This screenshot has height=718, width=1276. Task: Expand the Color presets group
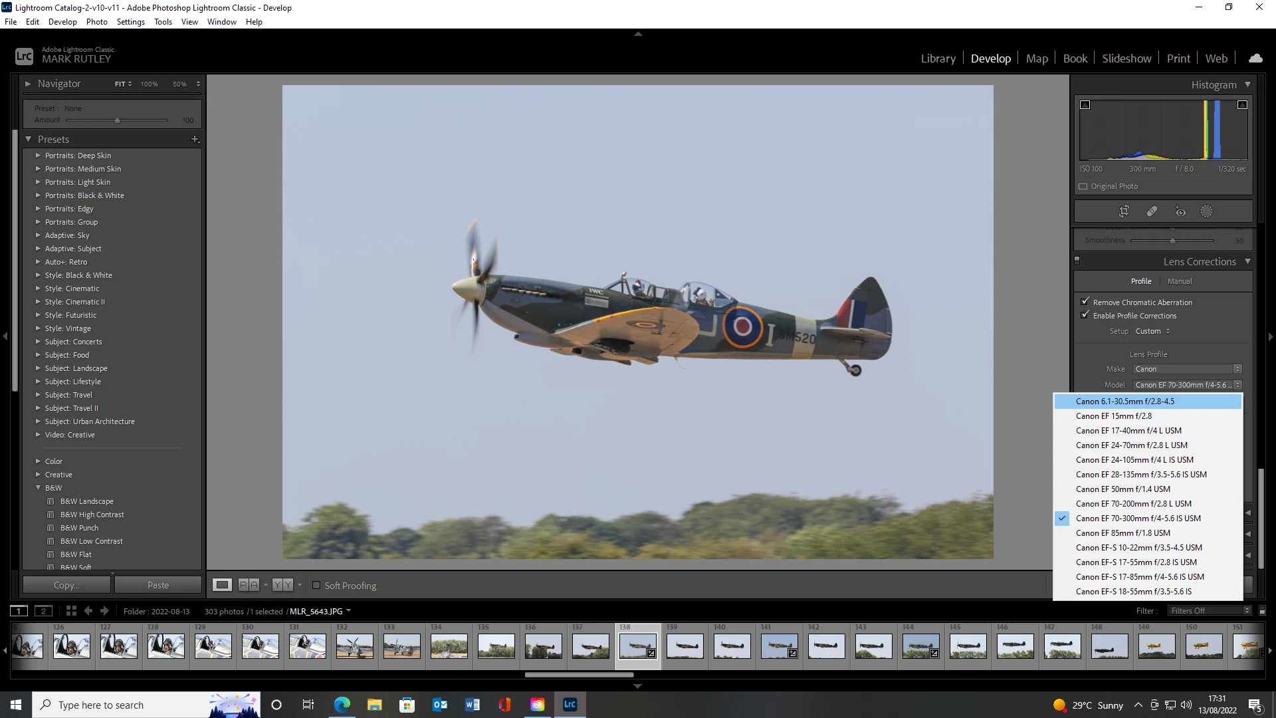tap(38, 461)
